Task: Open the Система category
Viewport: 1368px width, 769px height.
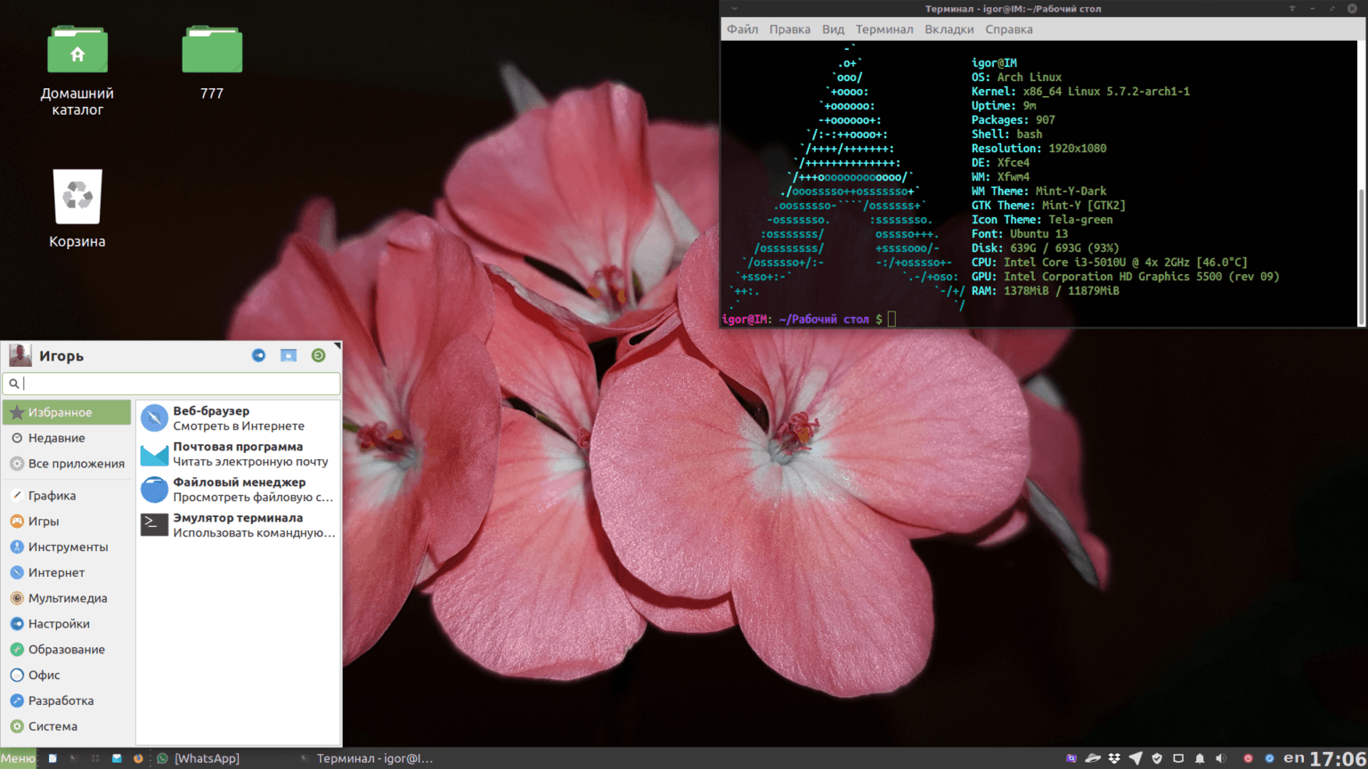Action: click(x=67, y=726)
